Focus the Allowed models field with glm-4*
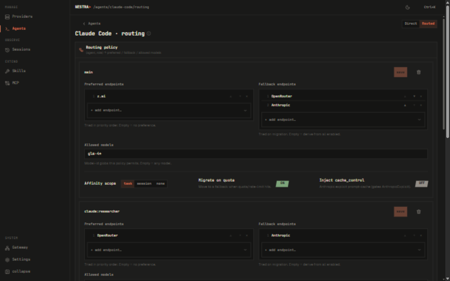The image size is (450, 281). (256, 154)
